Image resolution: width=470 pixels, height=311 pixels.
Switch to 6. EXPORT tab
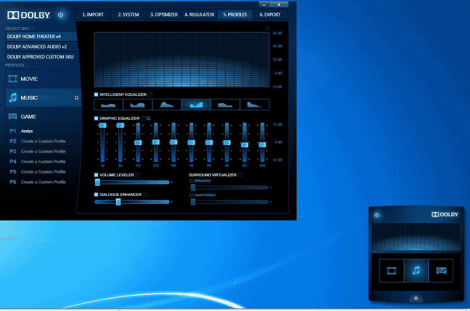point(270,15)
